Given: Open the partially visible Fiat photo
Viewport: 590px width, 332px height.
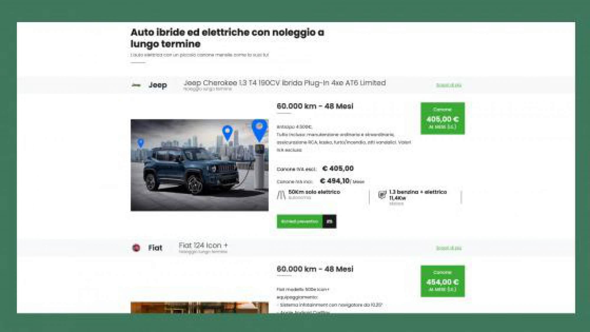Looking at the screenshot, I should pos(199,307).
